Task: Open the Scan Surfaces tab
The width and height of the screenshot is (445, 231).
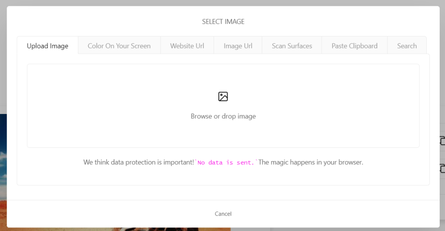Action: pyautogui.click(x=292, y=46)
